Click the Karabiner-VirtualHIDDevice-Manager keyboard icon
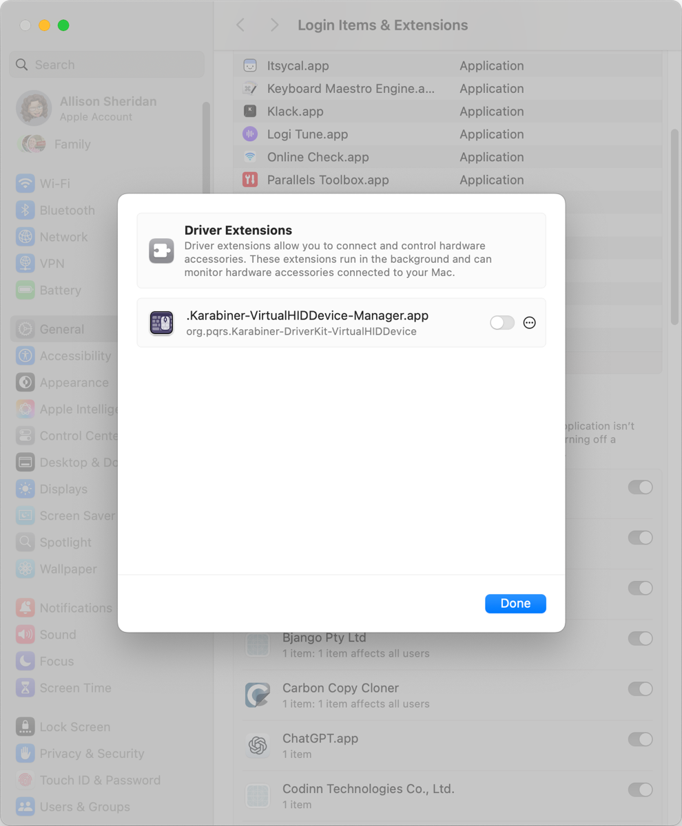 pos(161,321)
